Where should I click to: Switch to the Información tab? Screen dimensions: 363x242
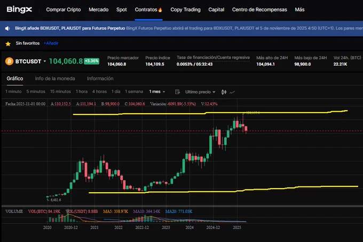coord(100,79)
